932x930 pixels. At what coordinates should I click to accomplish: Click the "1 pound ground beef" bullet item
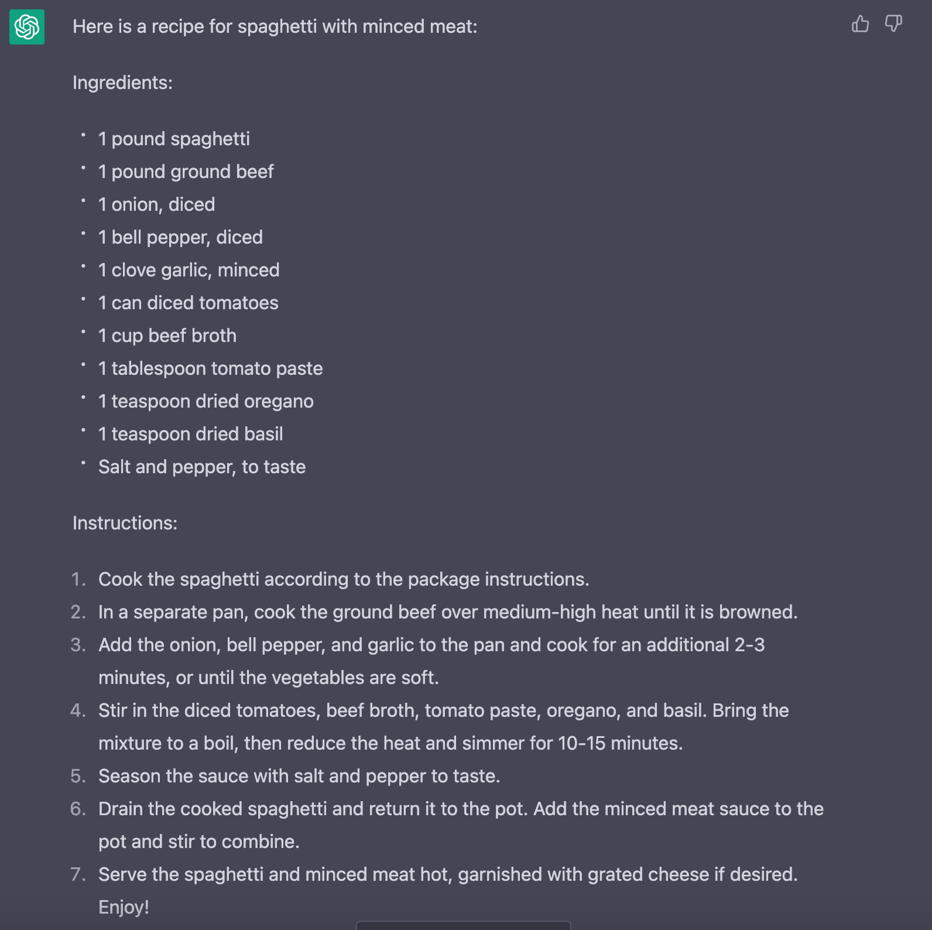click(x=186, y=172)
